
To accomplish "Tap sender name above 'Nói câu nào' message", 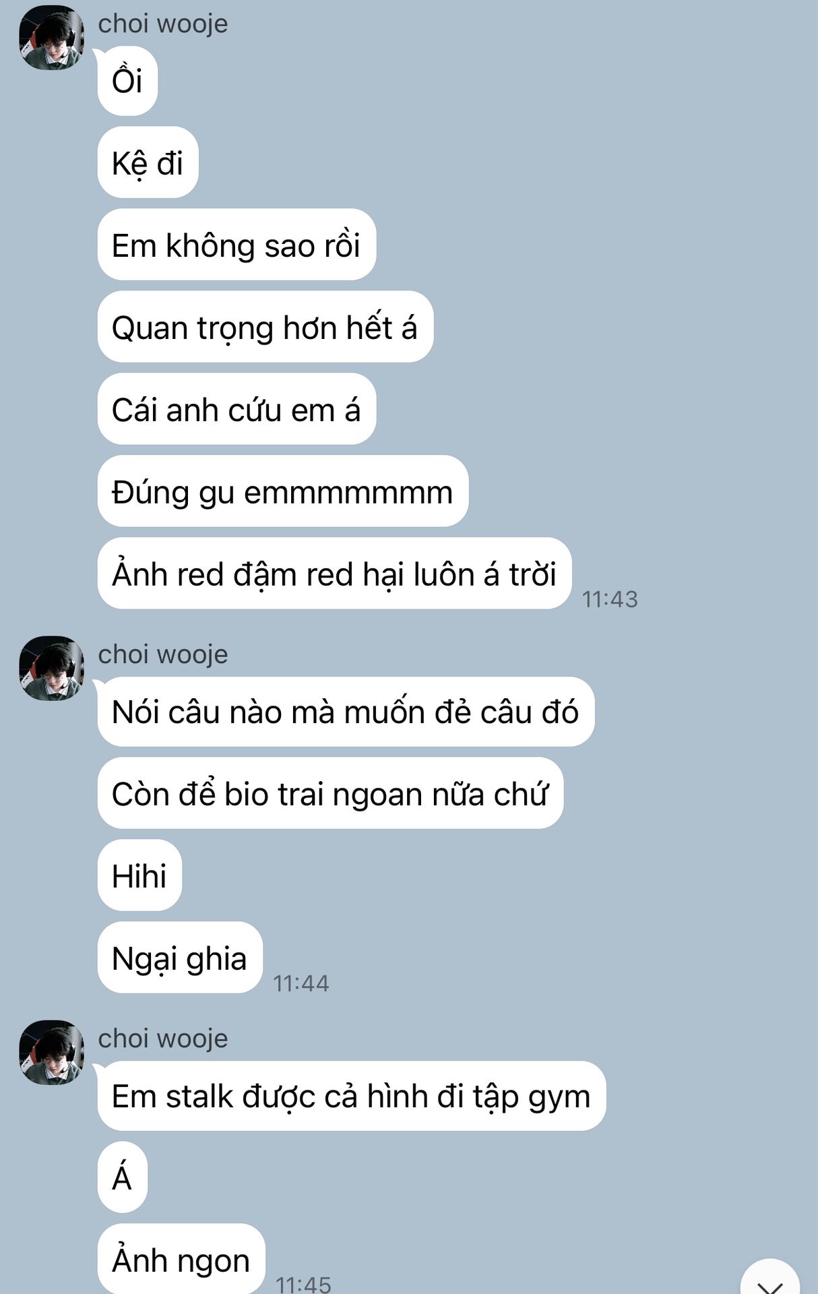I will (163, 654).
